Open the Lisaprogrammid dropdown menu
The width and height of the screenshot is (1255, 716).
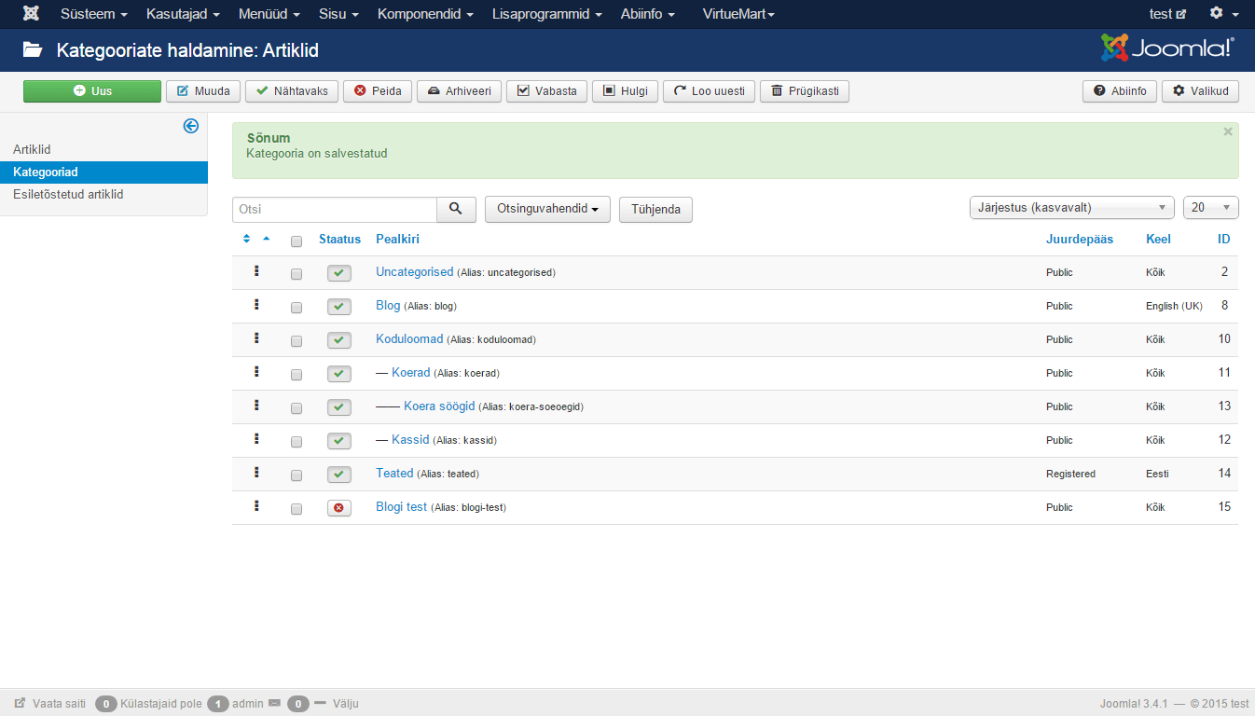click(x=546, y=14)
